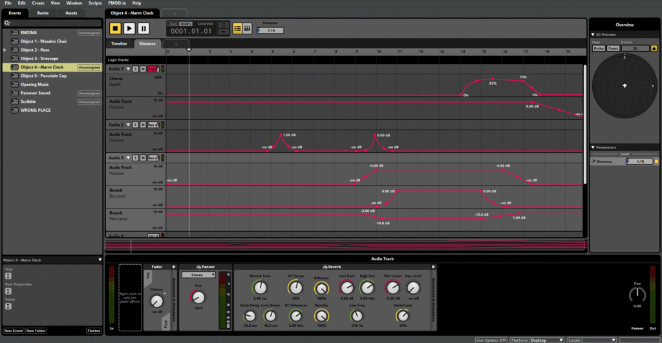The image size is (662, 343).
Task: Add a new parameter sheet tab
Action: 176,44
